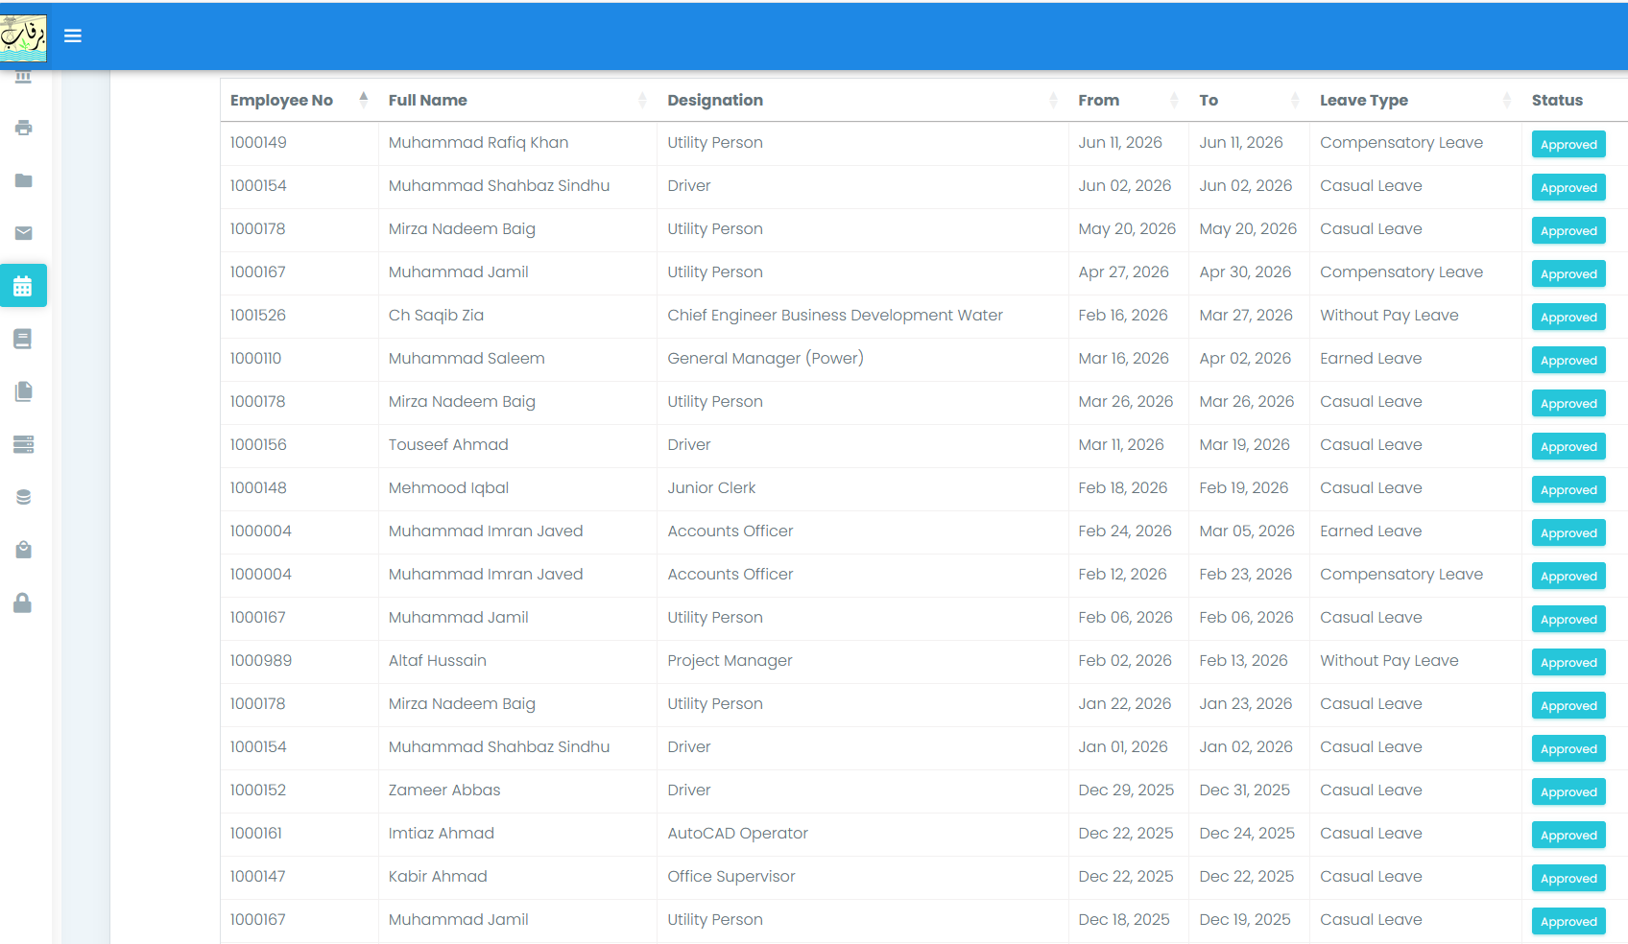Open the server rack icon in sidebar
The height and width of the screenshot is (944, 1628).
23,444
